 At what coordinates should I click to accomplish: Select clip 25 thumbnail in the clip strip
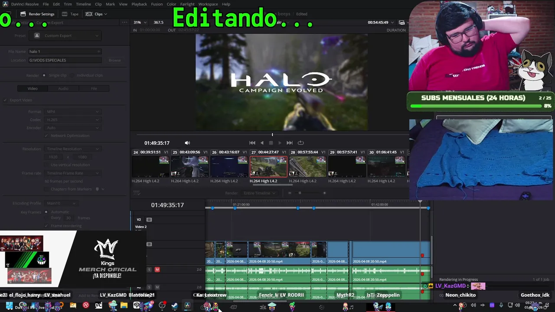tap(190, 166)
